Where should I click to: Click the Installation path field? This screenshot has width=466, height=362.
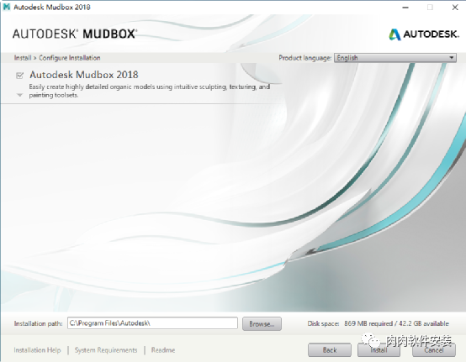[x=152, y=323]
